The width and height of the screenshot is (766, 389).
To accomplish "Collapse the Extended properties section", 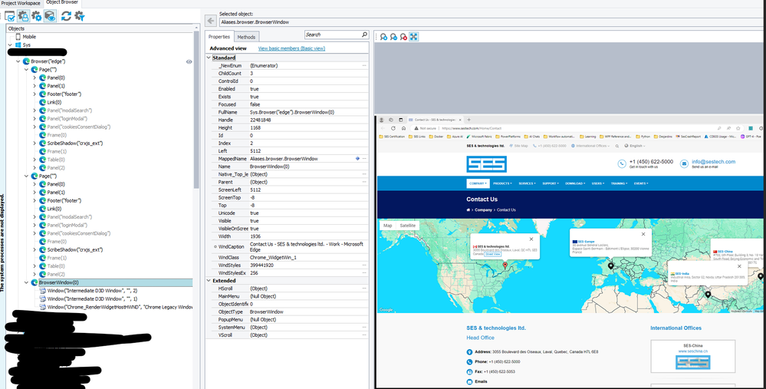I will [209, 281].
